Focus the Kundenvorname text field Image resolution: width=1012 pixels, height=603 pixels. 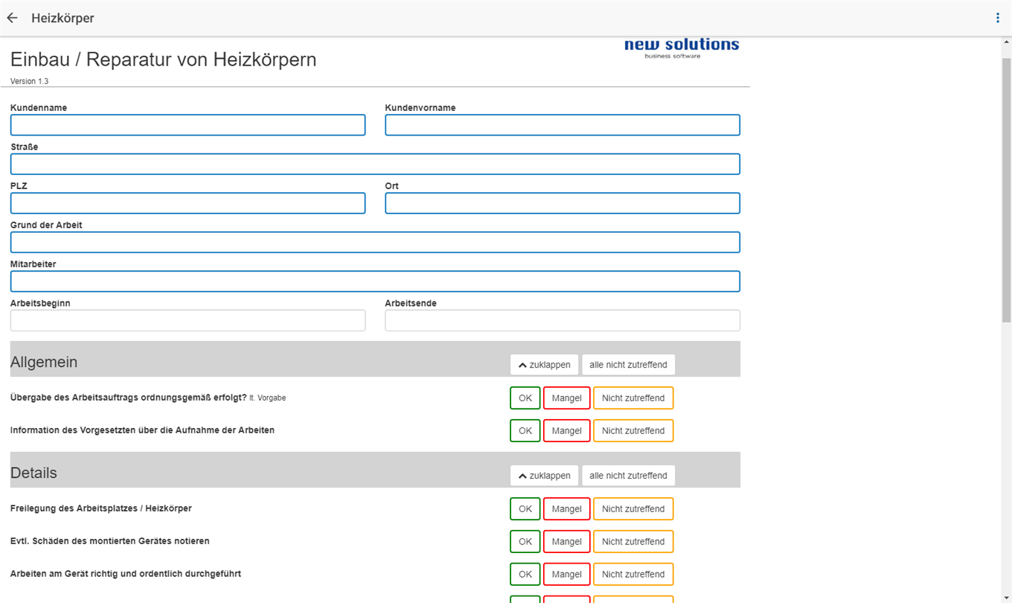562,125
